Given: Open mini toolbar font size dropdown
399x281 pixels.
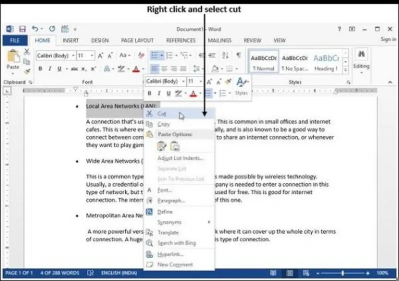Looking at the screenshot, I should pos(200,81).
